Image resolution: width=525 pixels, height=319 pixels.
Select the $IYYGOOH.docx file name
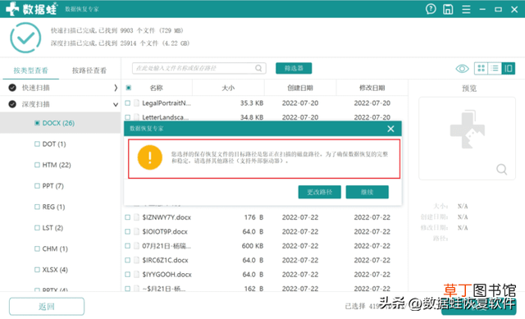167,275
